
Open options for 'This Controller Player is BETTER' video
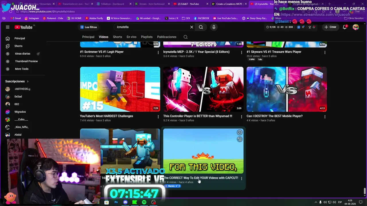point(241,117)
